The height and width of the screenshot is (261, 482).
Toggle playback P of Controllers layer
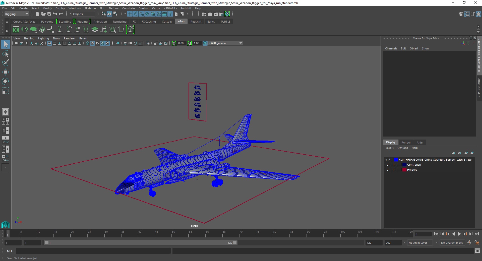tap(393, 165)
